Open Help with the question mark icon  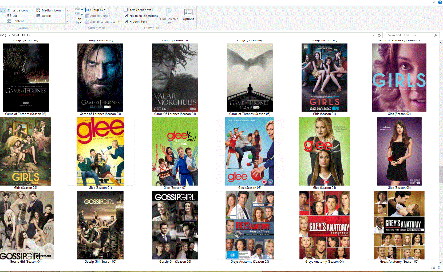point(440,2)
